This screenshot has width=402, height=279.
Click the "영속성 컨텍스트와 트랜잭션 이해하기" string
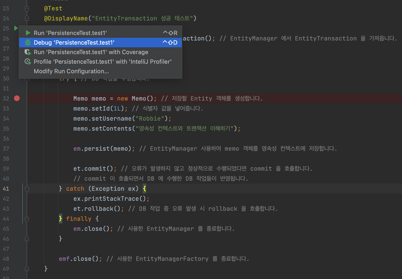tap(184, 129)
